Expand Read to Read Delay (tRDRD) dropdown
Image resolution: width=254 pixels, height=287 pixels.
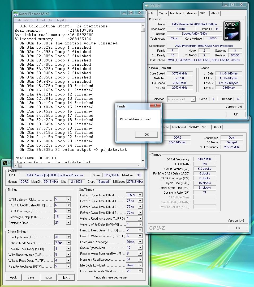[140, 230]
